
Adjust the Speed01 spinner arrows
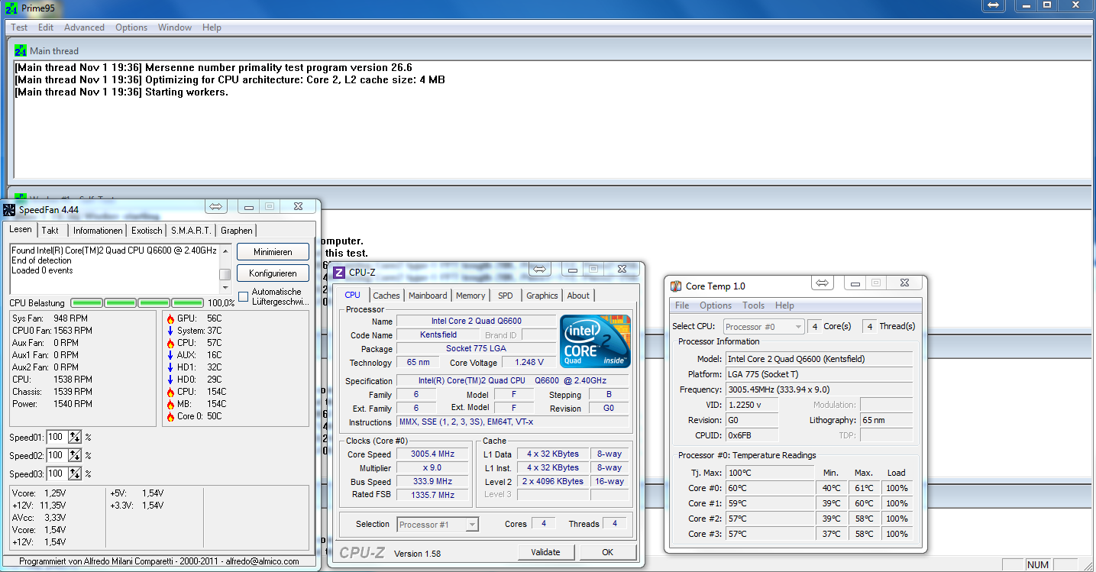(x=75, y=438)
